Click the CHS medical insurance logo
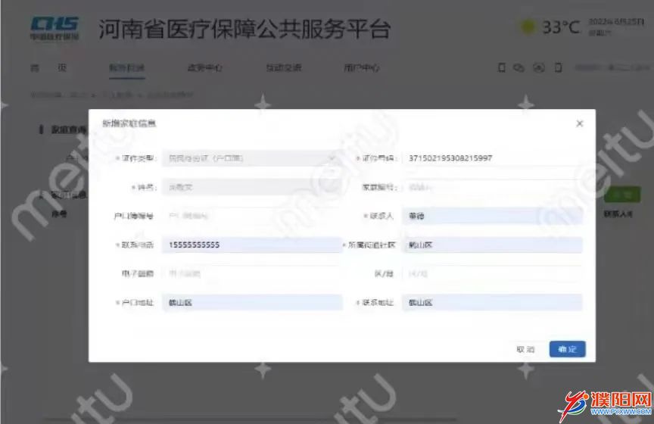654x424 pixels. (x=54, y=28)
